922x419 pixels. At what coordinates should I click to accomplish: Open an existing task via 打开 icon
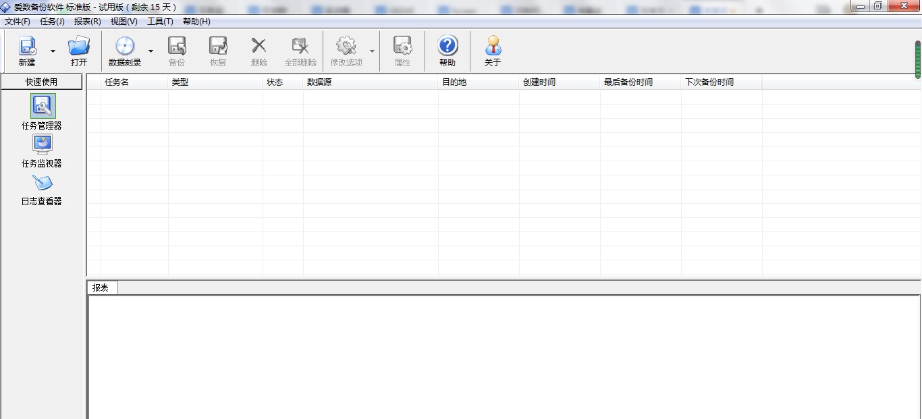[79, 47]
